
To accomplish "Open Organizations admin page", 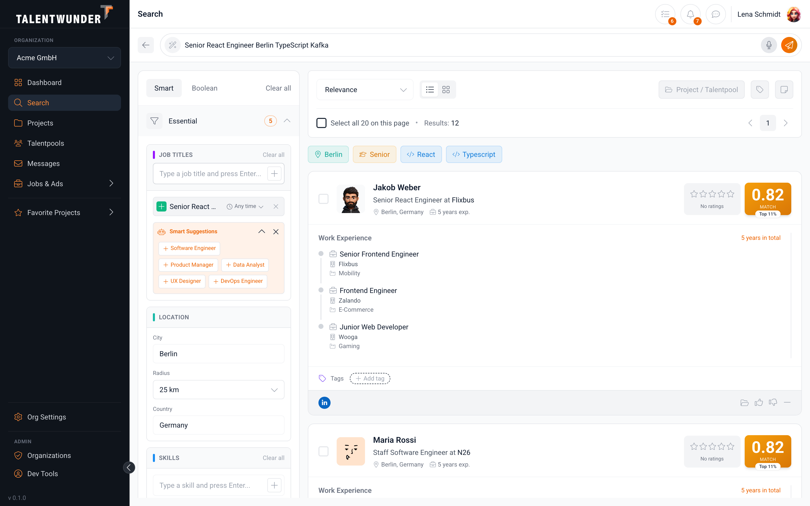I will pyautogui.click(x=65, y=455).
